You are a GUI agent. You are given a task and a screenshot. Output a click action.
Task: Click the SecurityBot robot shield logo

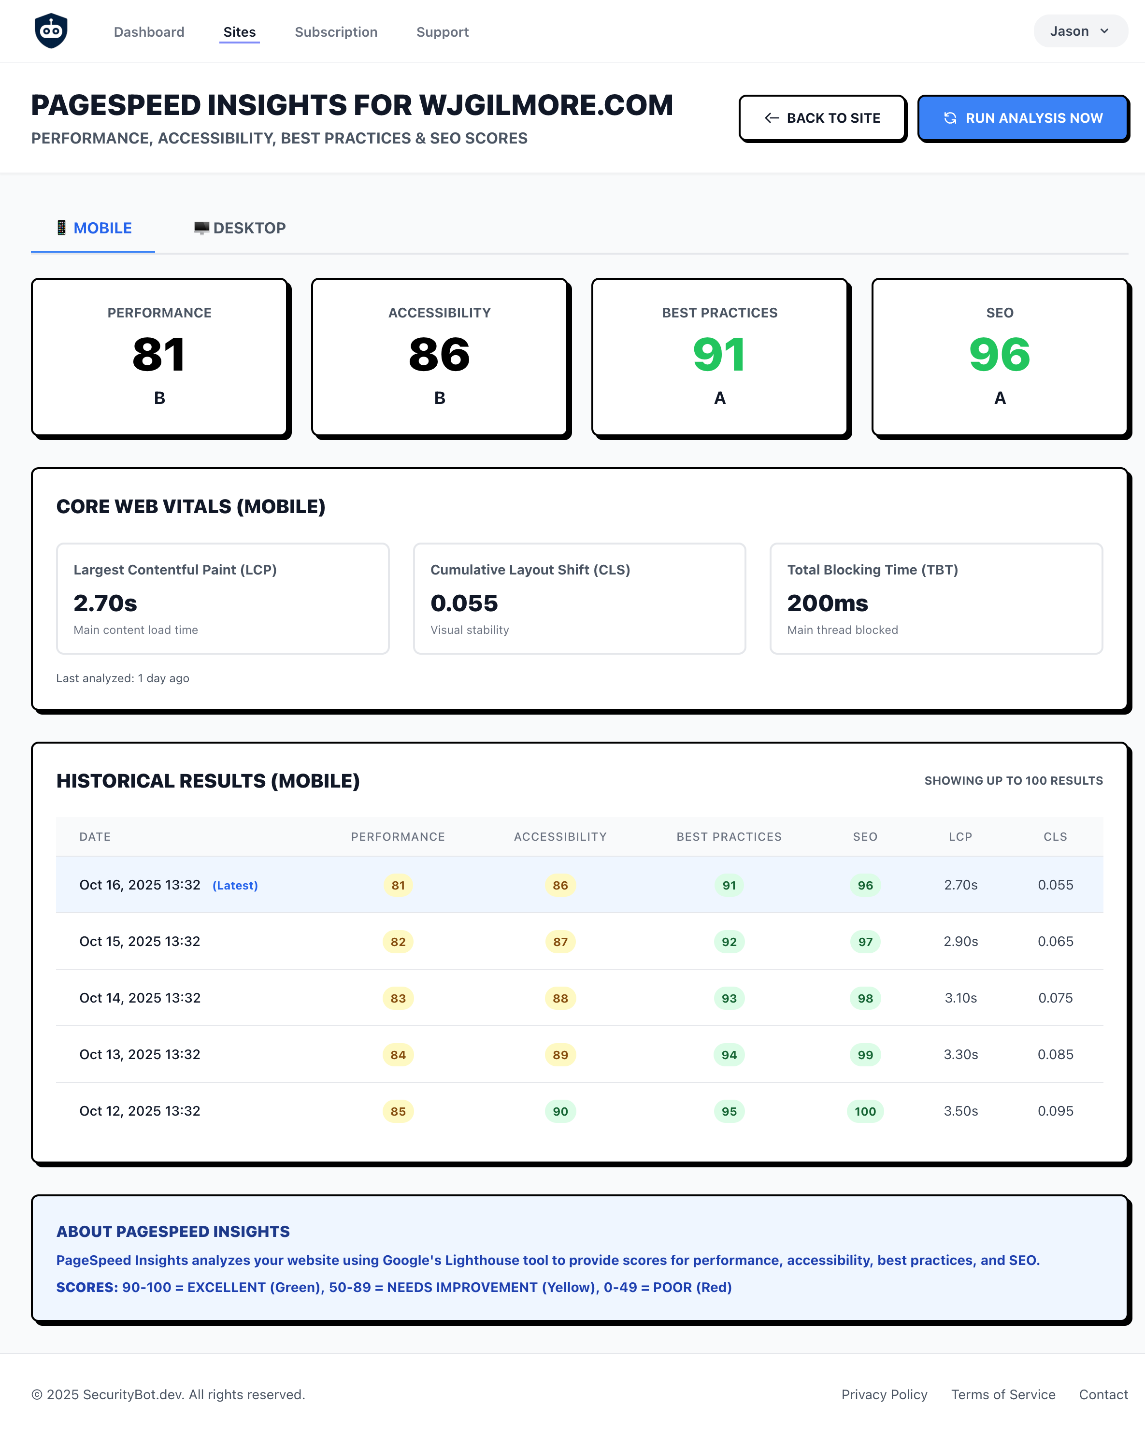point(51,31)
